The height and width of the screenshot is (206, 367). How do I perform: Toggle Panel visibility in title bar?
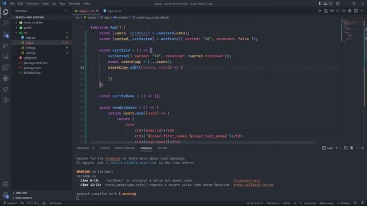[325, 3]
